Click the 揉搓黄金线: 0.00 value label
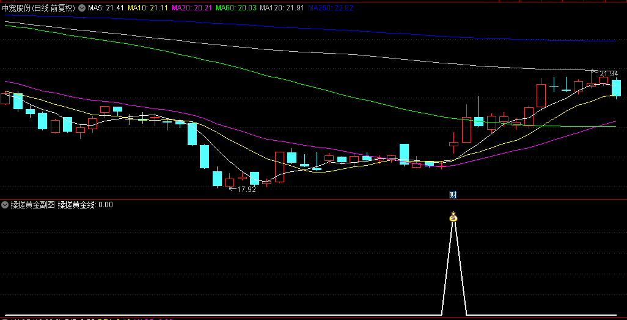 coord(85,205)
